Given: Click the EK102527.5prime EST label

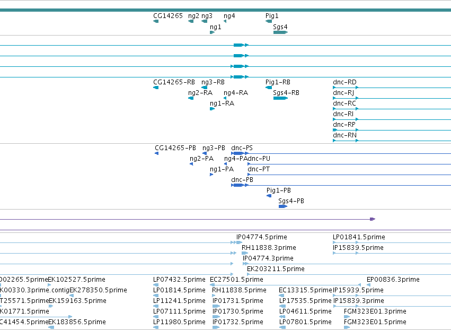Looking at the screenshot, I should coord(76,280).
